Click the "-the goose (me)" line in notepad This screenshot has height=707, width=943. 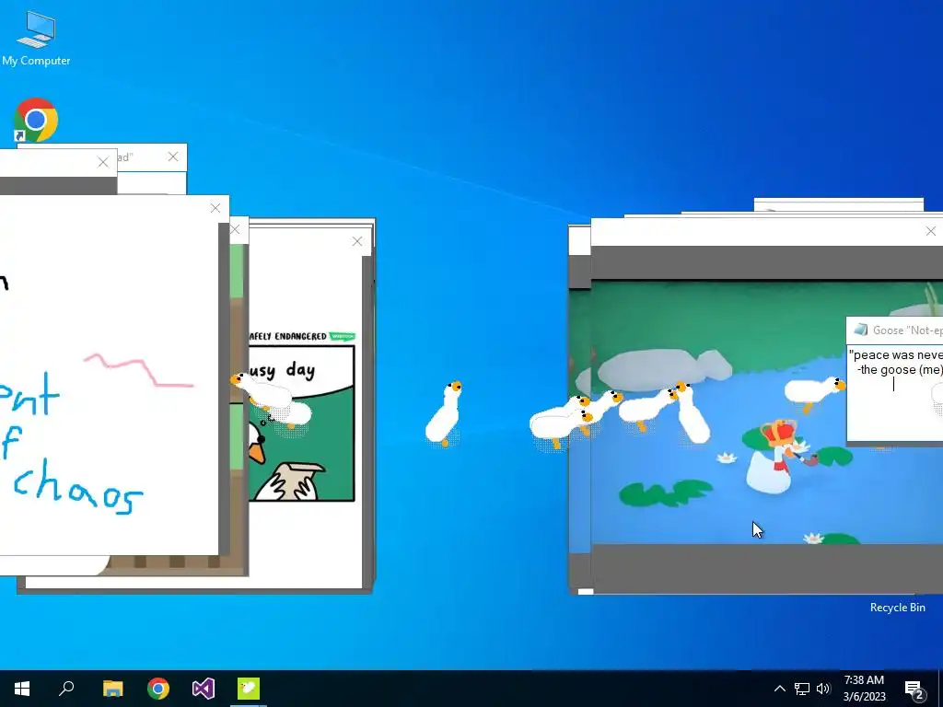(x=900, y=370)
